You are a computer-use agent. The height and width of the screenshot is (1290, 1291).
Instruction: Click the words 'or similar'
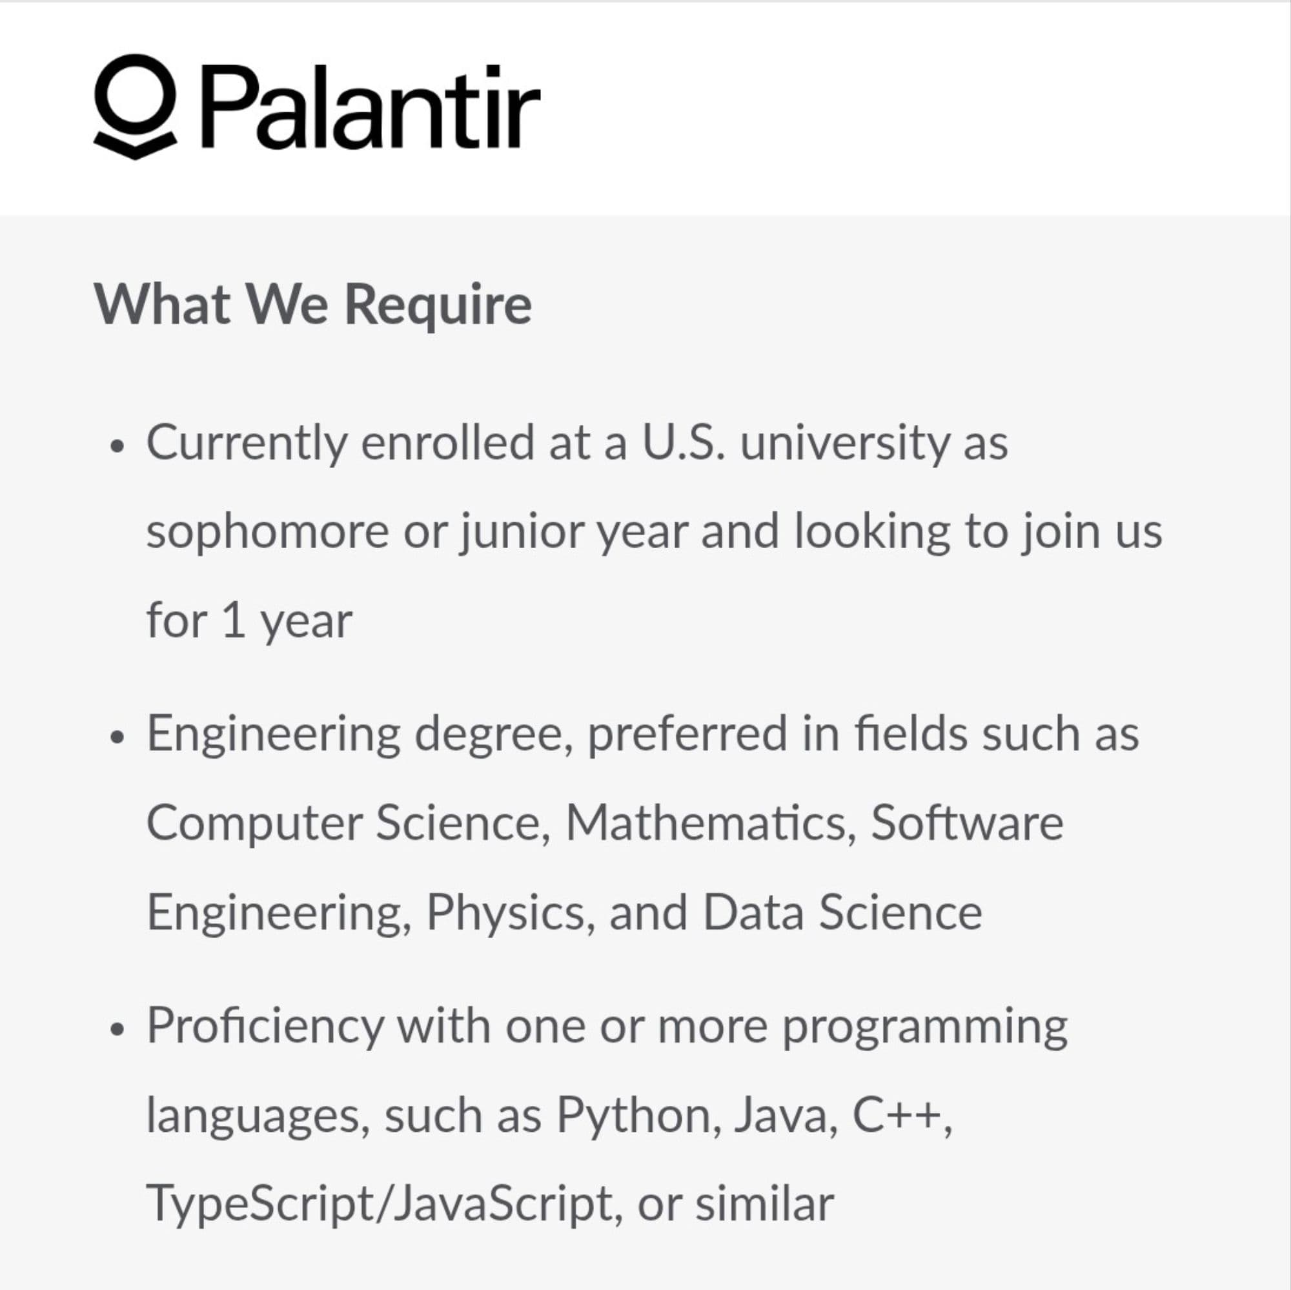click(x=735, y=1204)
